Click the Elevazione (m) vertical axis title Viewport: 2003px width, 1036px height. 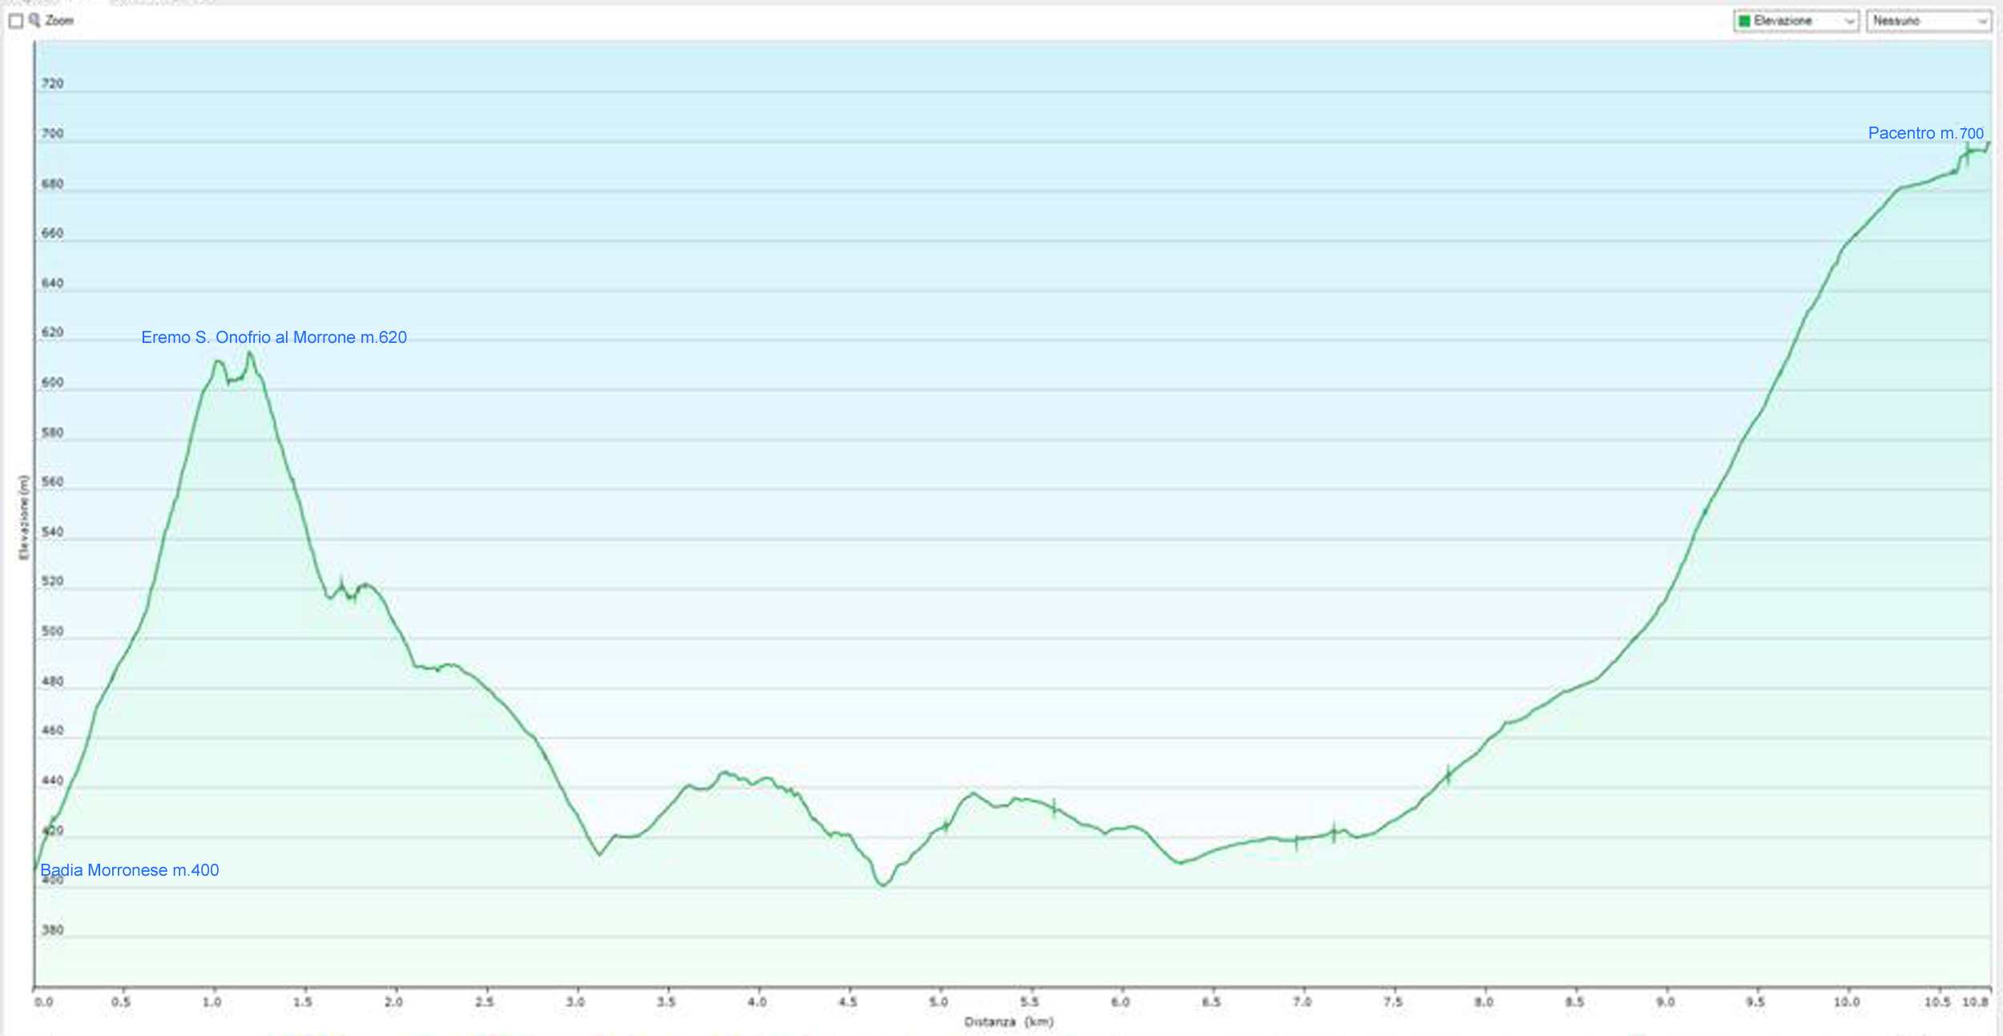(x=23, y=518)
